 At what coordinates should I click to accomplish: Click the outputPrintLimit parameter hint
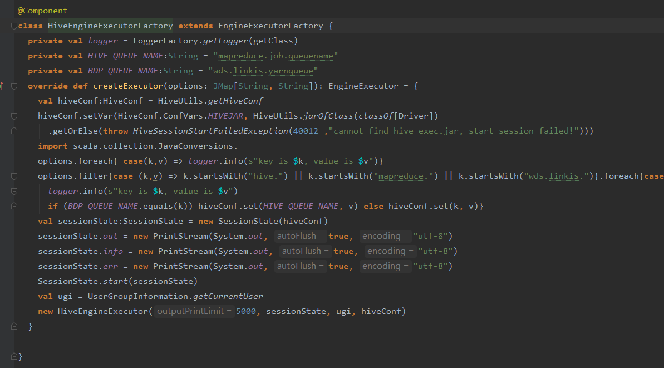click(192, 311)
